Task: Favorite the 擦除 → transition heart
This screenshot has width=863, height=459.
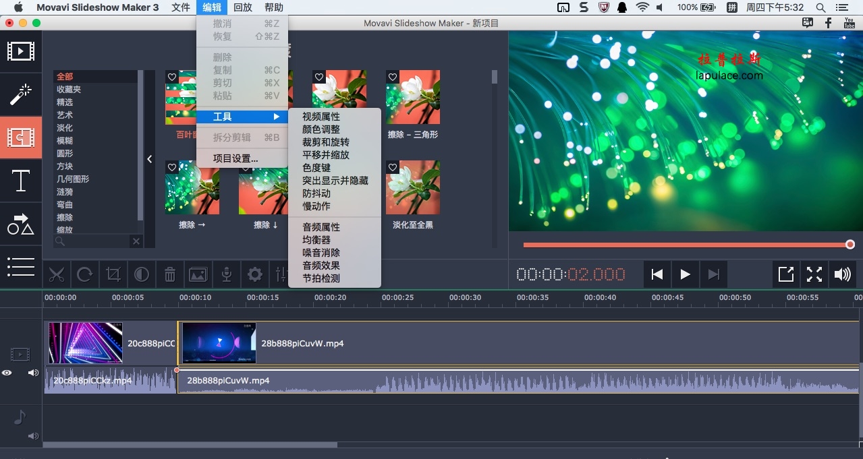Action: [x=172, y=168]
